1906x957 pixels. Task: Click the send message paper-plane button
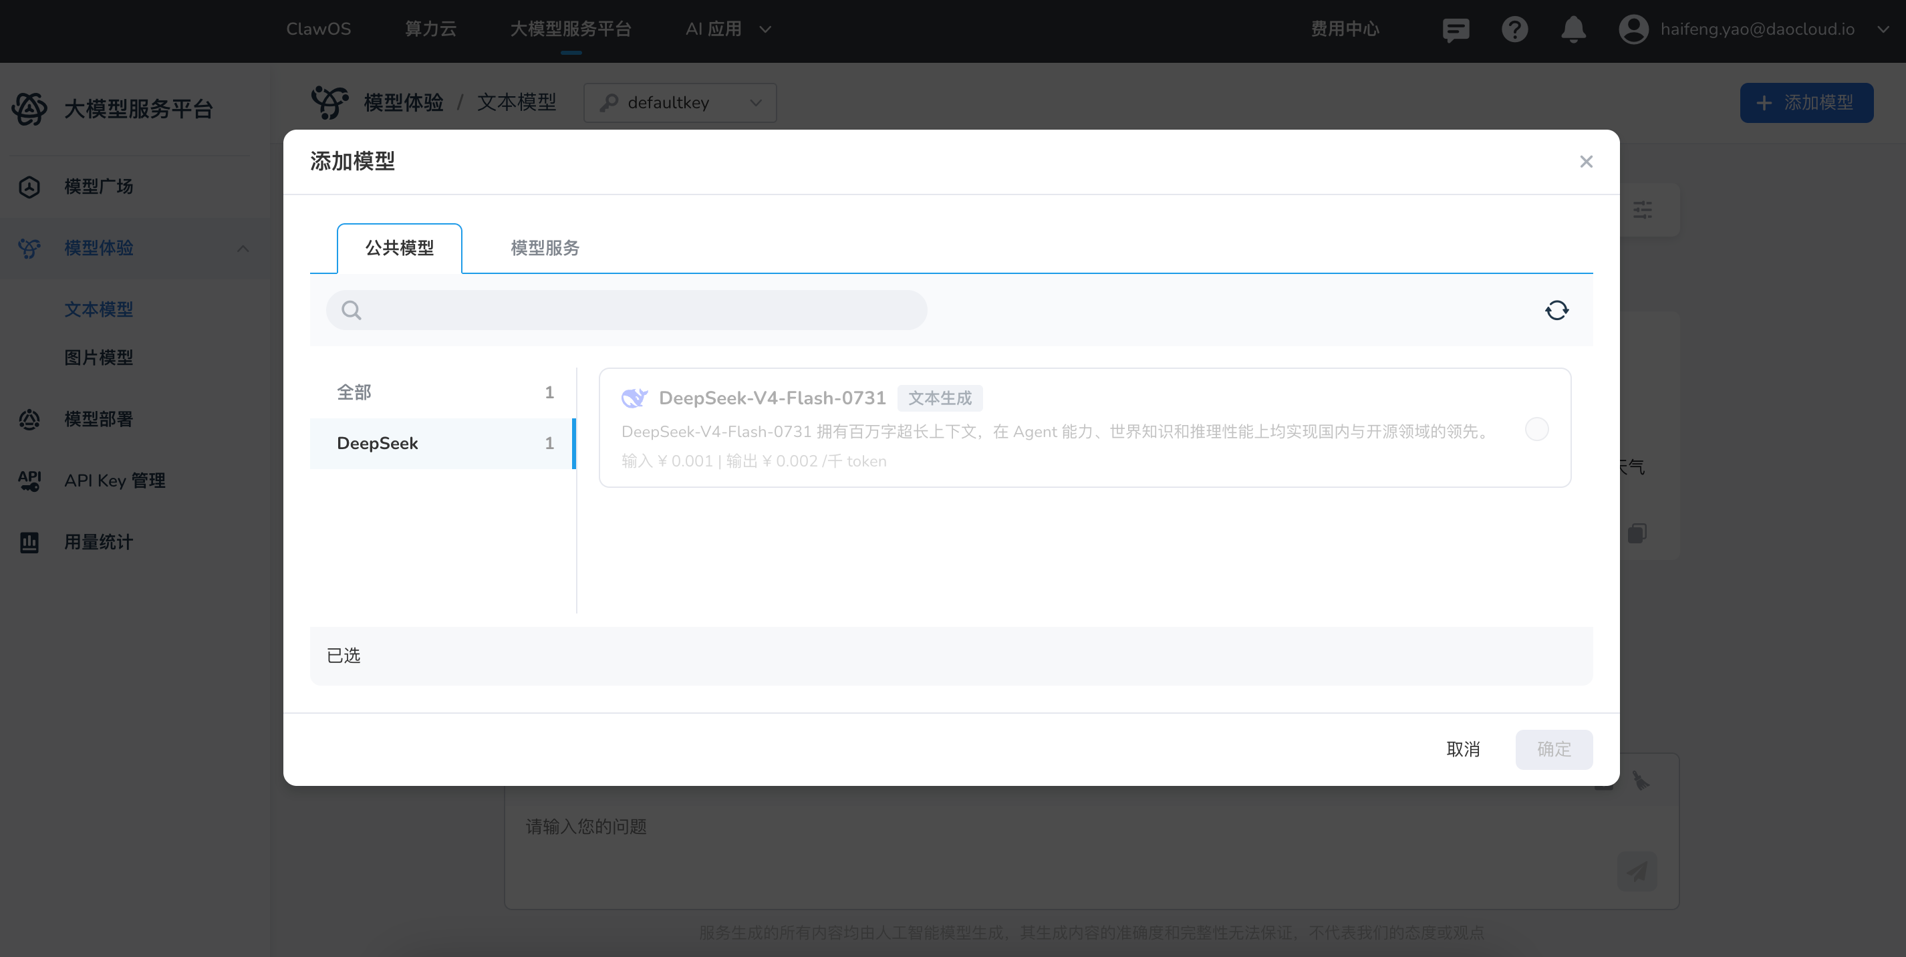[x=1637, y=870]
